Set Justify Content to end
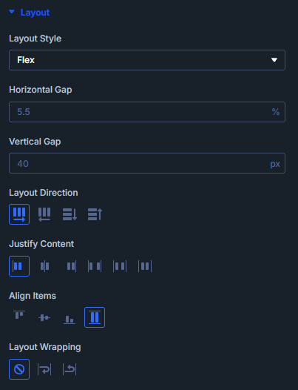The height and width of the screenshot is (390, 298). click(x=72, y=266)
